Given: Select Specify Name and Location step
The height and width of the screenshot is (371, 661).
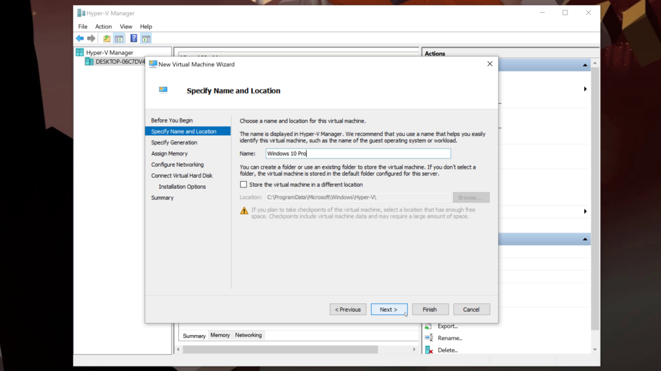Looking at the screenshot, I should pos(188,131).
